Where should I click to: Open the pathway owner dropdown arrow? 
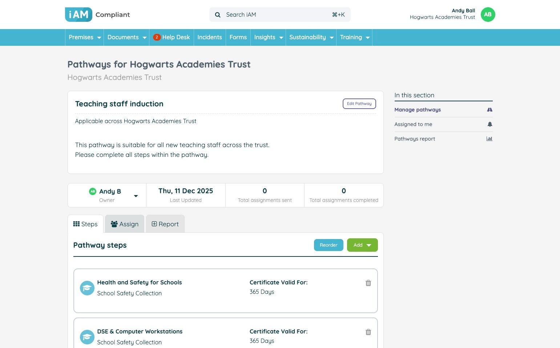(136, 196)
